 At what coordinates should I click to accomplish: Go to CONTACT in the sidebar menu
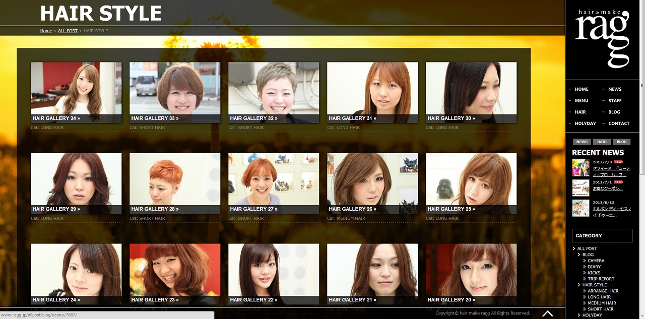coord(619,123)
